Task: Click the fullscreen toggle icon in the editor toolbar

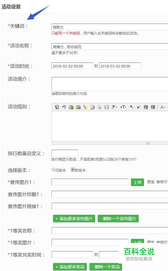Action: coord(107,107)
